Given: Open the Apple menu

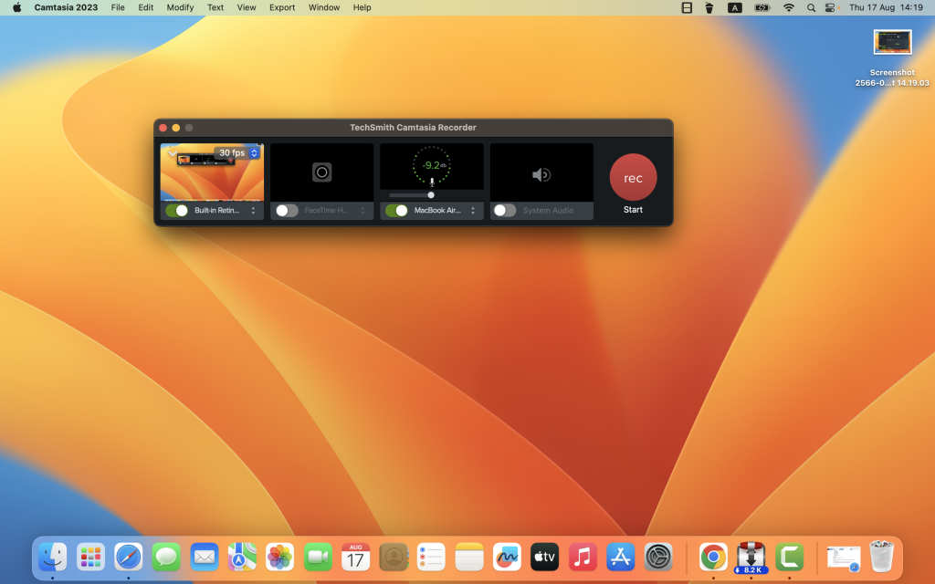Looking at the screenshot, I should point(16,7).
